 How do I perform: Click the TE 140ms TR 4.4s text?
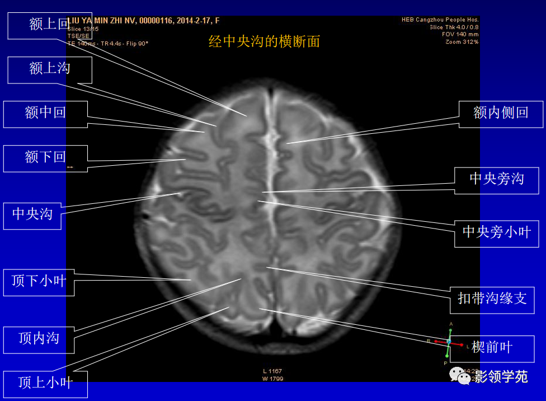[x=107, y=44]
